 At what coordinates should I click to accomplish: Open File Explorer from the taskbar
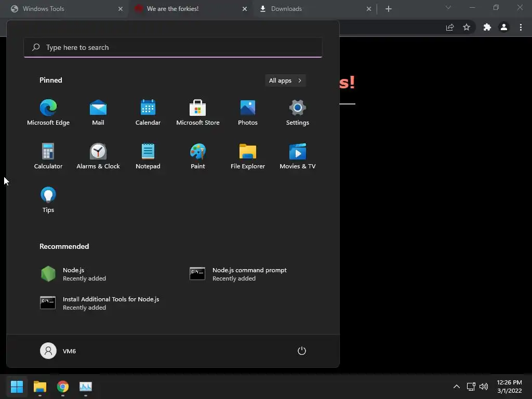(39, 387)
